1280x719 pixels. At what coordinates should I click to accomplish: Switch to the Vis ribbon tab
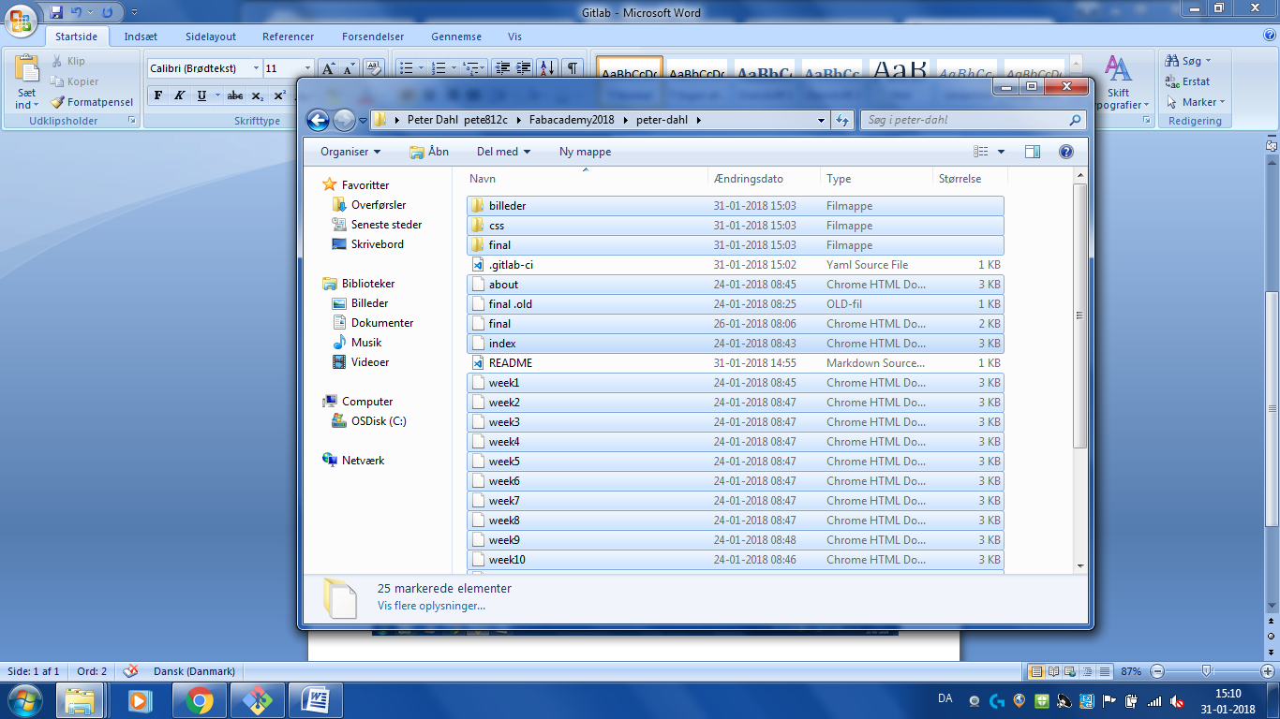coord(514,37)
